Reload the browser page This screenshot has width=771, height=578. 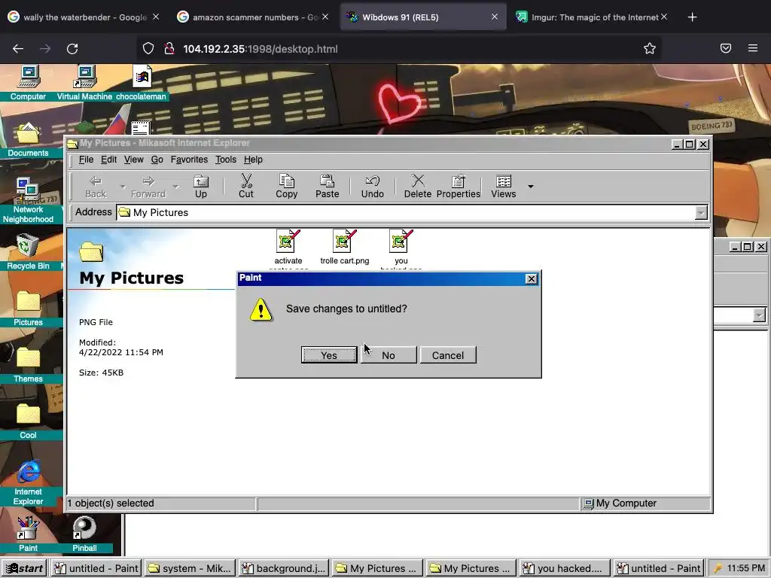point(72,49)
